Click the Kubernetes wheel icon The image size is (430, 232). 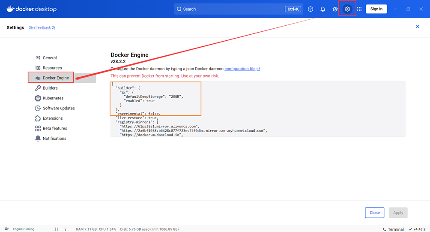click(38, 98)
